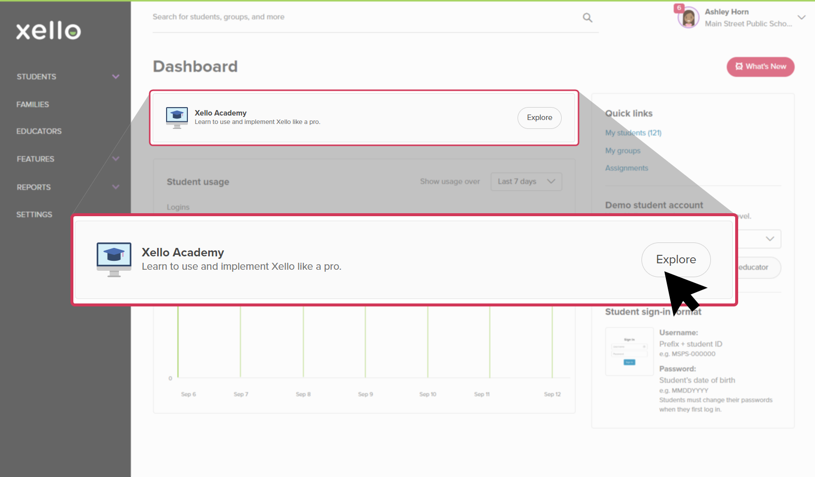Open SETTINGS from the sidebar

34,214
